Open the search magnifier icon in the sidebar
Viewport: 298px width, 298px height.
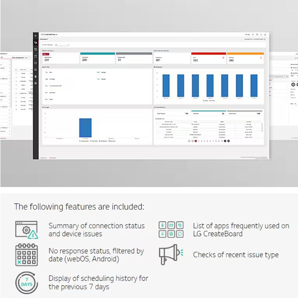click(36, 70)
